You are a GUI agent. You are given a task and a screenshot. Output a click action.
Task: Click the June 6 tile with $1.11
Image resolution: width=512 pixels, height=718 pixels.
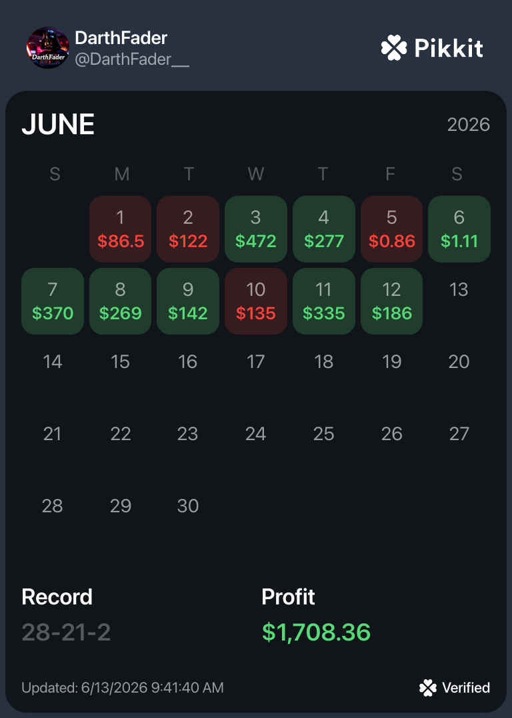pyautogui.click(x=459, y=229)
